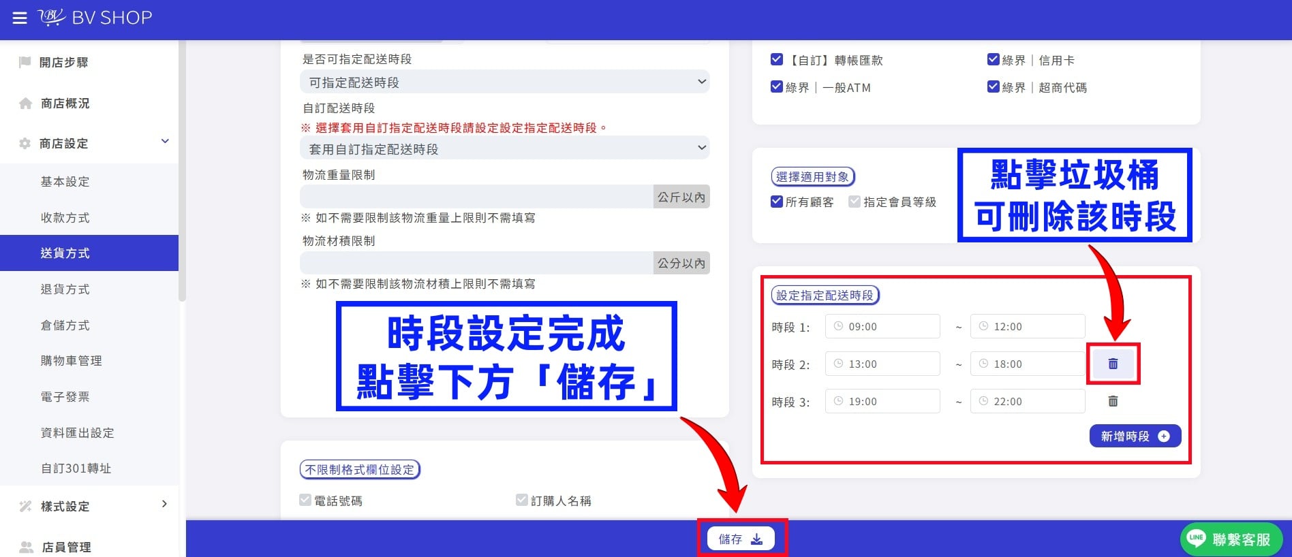Click the LINE icon on 聯繫客服
Viewport: 1292px width, 557px height.
(x=1197, y=539)
